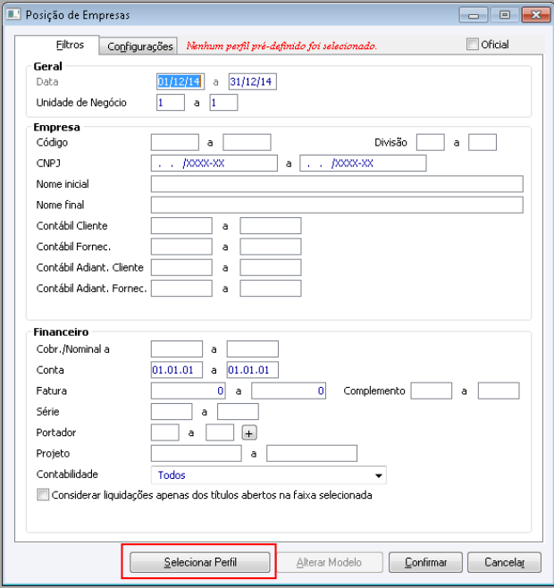The image size is (554, 588).
Task: Click the initial CNPJ field
Action: click(x=214, y=164)
